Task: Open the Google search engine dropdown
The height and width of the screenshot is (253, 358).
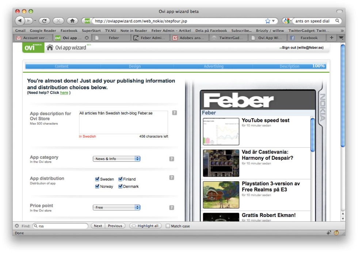Action: (x=287, y=21)
